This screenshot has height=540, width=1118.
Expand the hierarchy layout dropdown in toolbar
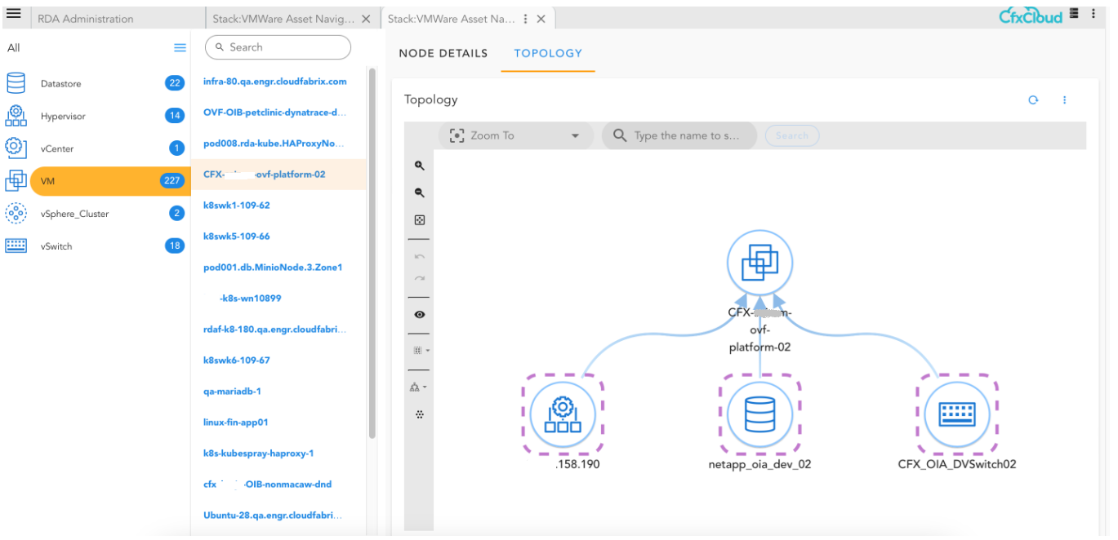[x=419, y=387]
